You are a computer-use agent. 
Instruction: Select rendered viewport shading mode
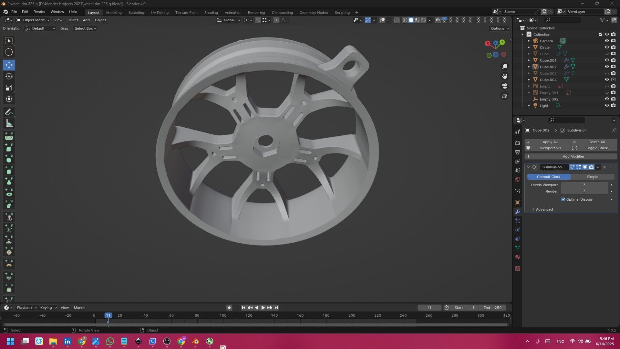click(x=423, y=20)
